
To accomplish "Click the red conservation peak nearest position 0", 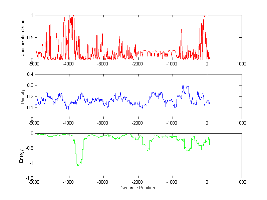I will 204,16.
